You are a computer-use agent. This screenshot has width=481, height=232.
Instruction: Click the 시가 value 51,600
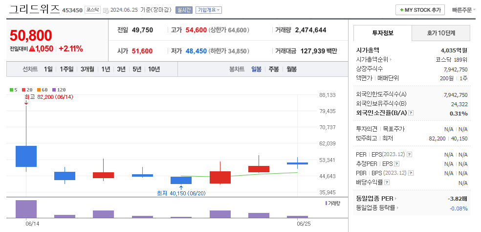[142, 51]
